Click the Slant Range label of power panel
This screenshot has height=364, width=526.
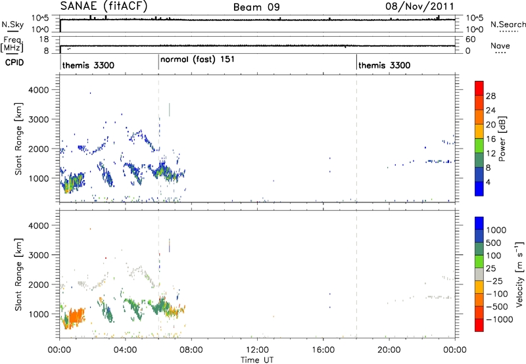(18, 139)
